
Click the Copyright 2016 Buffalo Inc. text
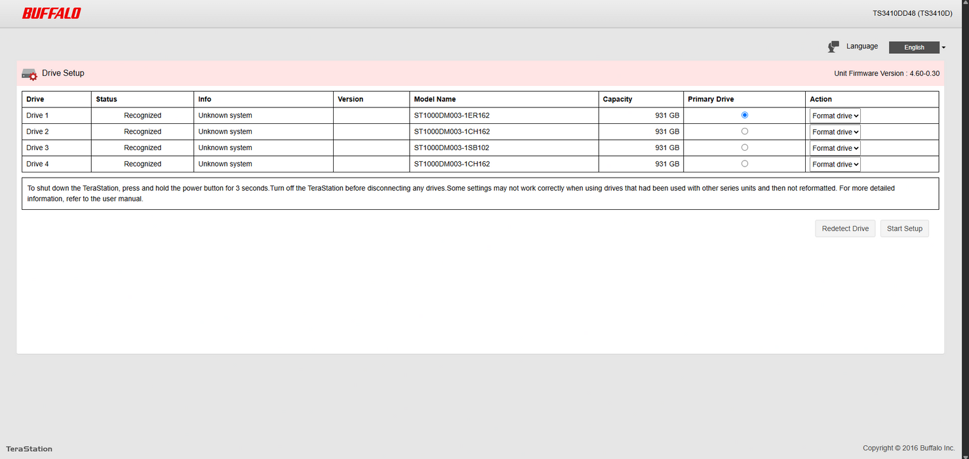(909, 448)
